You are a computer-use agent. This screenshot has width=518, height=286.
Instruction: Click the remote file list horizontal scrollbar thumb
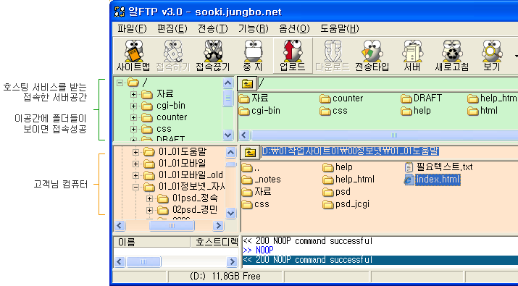[393, 135]
